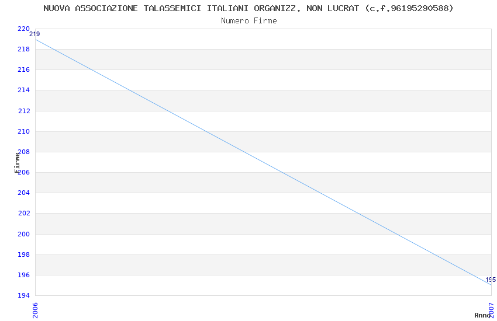Click the x-axis title 'Anno'

click(x=482, y=315)
